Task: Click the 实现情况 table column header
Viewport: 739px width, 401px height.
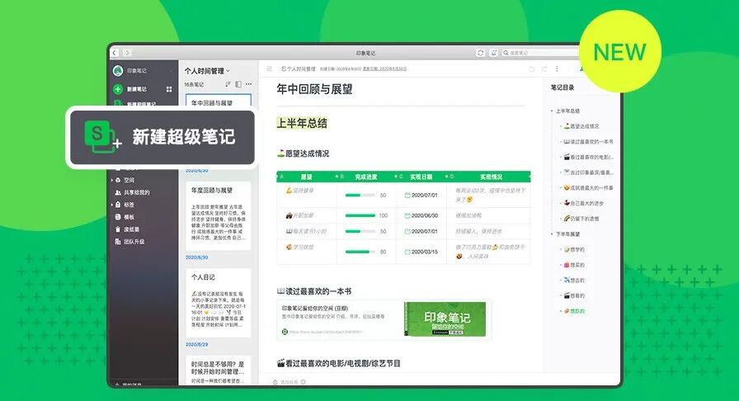Action: point(491,177)
